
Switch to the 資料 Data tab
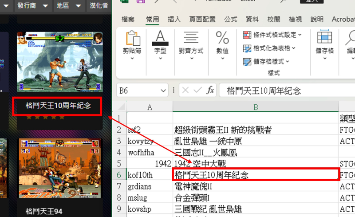coord(252,20)
